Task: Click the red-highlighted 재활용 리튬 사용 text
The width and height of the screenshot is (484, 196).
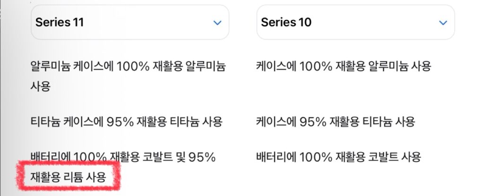Action: click(x=68, y=177)
